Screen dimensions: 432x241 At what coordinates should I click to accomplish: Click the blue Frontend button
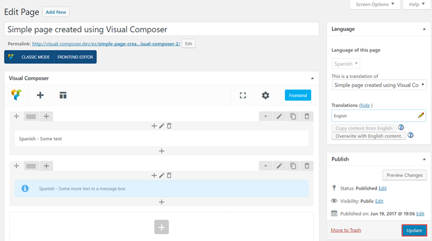point(298,95)
